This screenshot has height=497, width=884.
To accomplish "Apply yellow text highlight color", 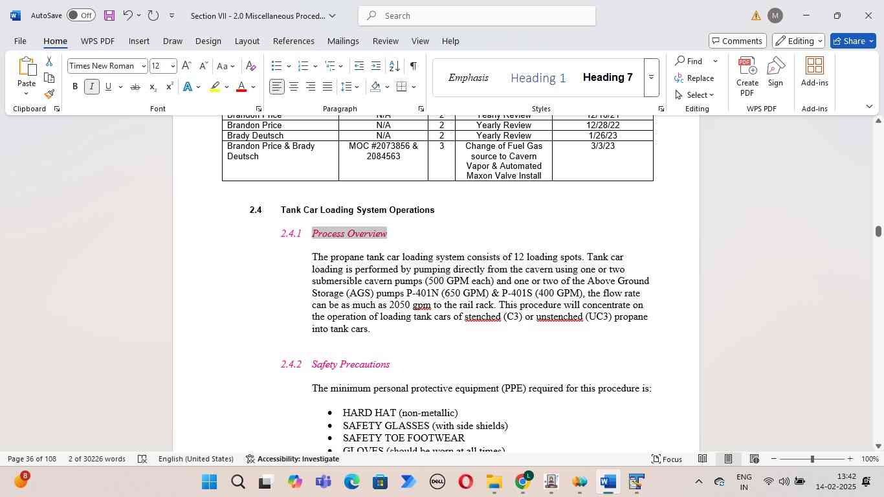I will click(215, 87).
